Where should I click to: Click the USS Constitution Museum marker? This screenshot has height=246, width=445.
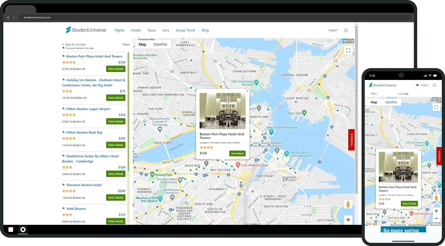point(256,82)
